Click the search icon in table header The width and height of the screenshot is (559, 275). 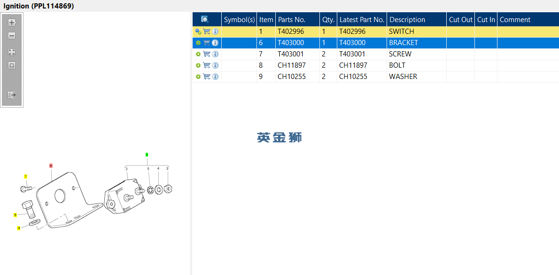pos(205,19)
